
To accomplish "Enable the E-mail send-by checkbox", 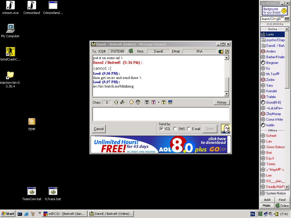I will 189,129.
